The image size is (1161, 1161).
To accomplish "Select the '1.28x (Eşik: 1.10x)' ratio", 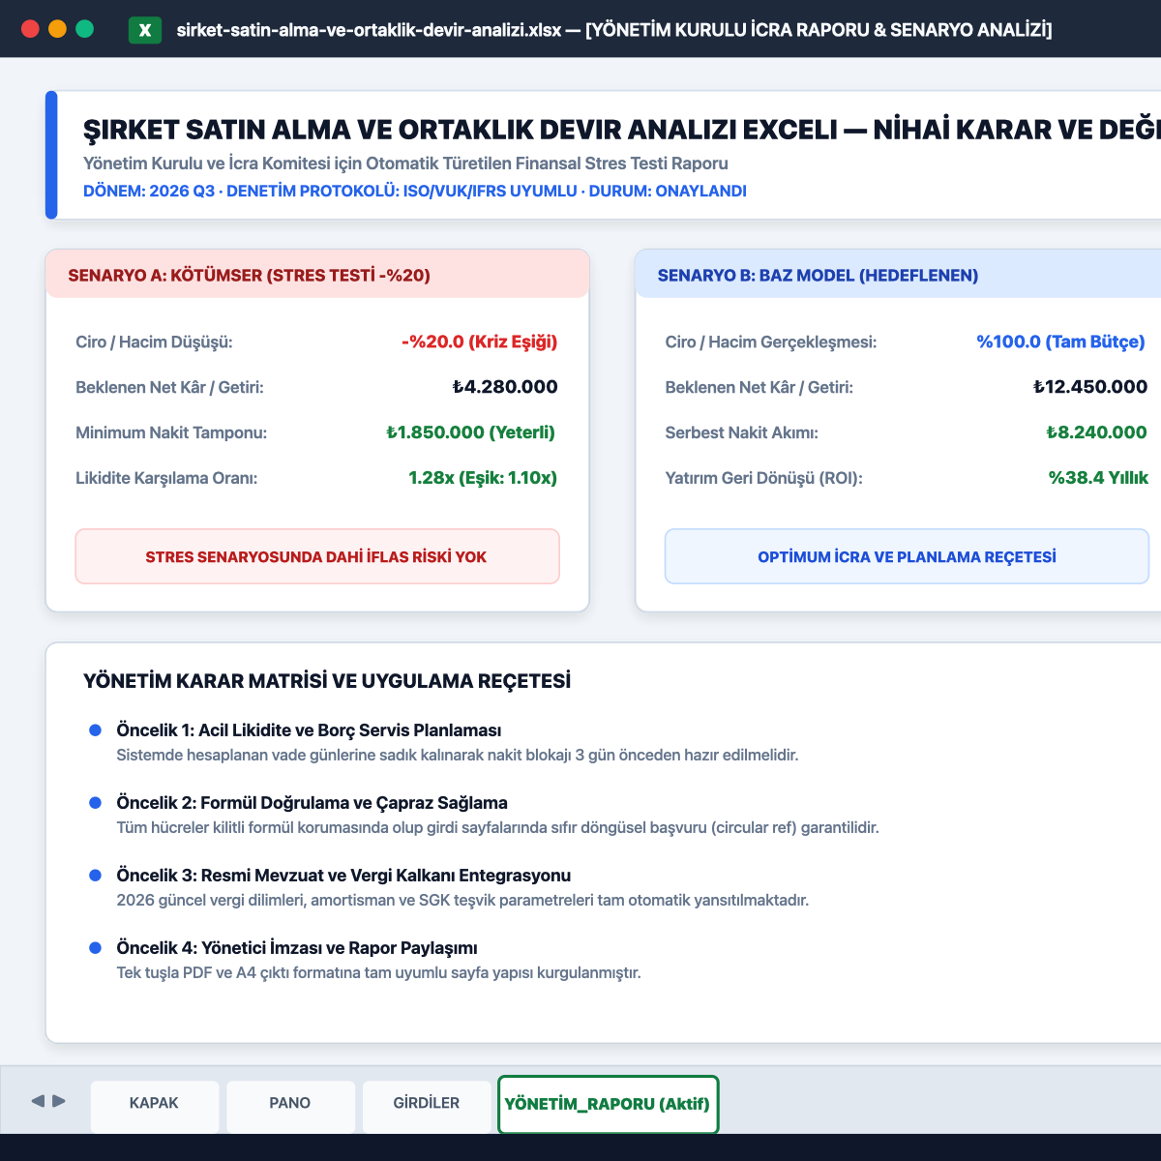I will (483, 478).
